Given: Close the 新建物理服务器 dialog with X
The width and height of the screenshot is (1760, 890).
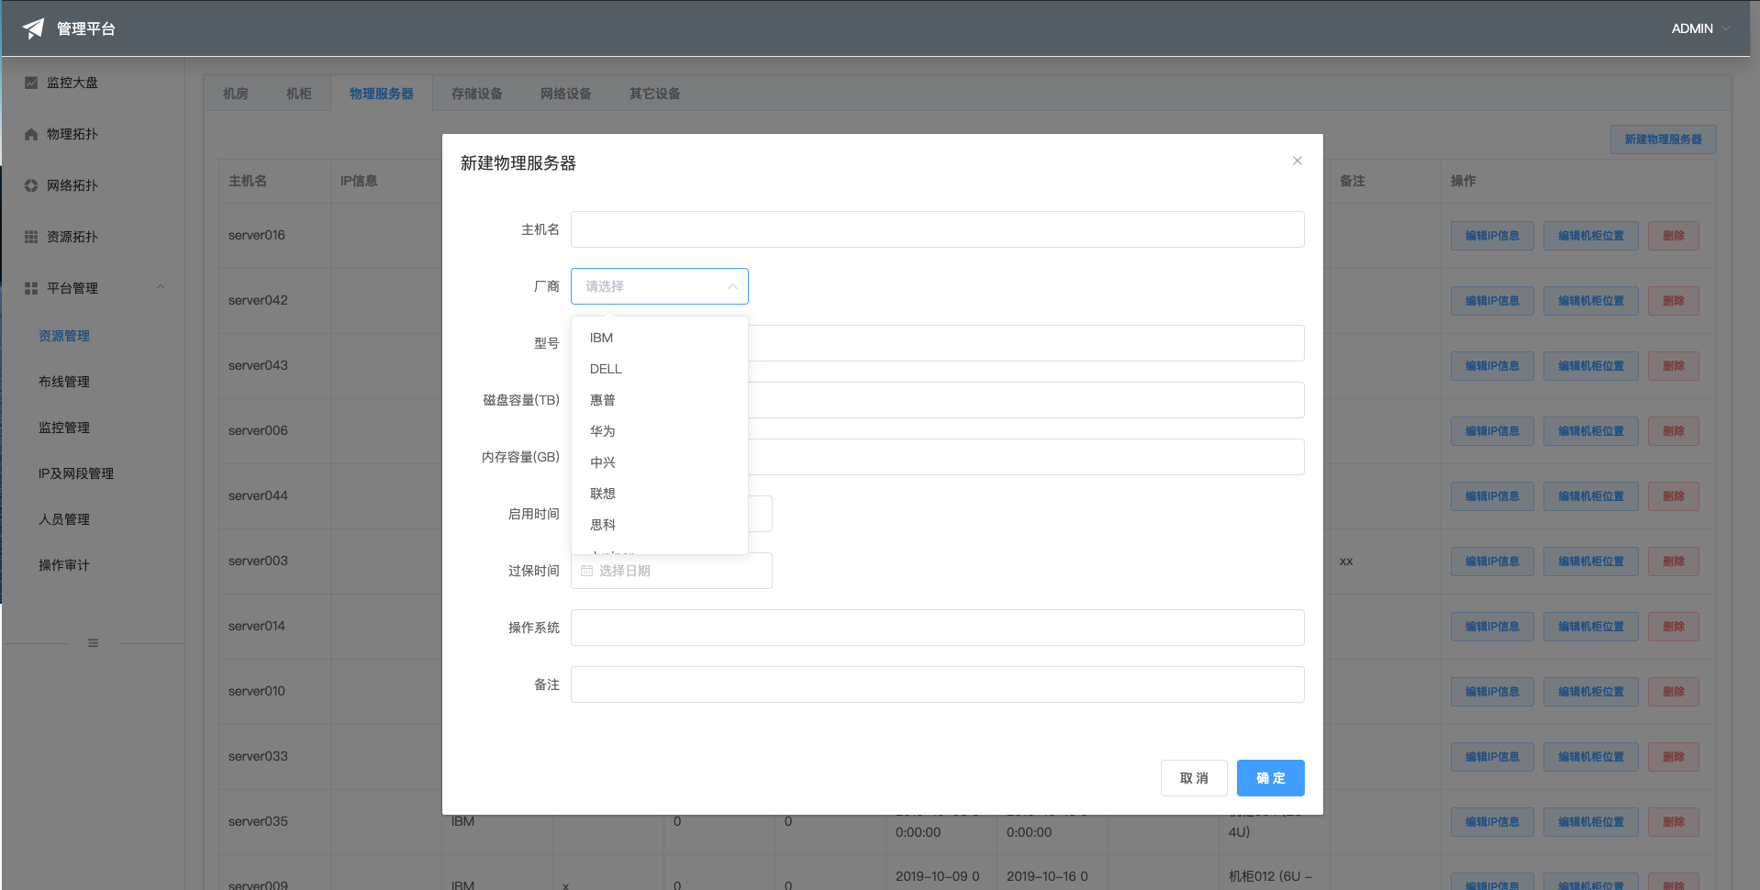Looking at the screenshot, I should 1298,161.
